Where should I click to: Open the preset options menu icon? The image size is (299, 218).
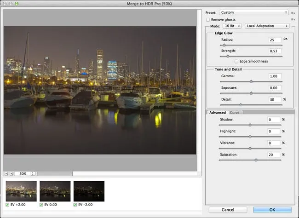(293, 12)
